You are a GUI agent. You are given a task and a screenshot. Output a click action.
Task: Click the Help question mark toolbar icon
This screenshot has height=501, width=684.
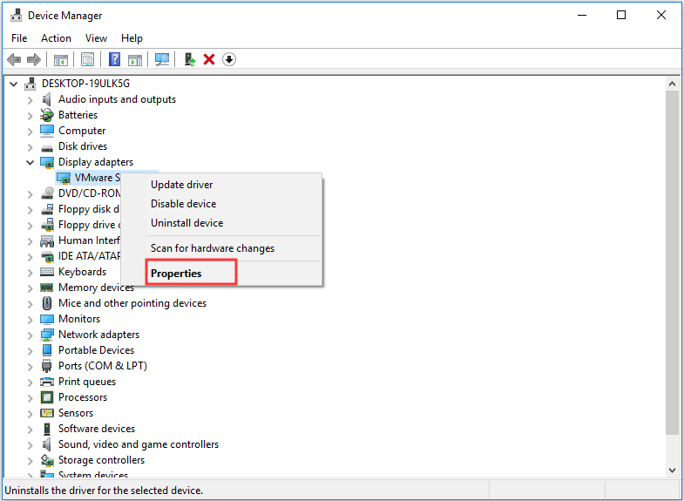click(x=114, y=59)
